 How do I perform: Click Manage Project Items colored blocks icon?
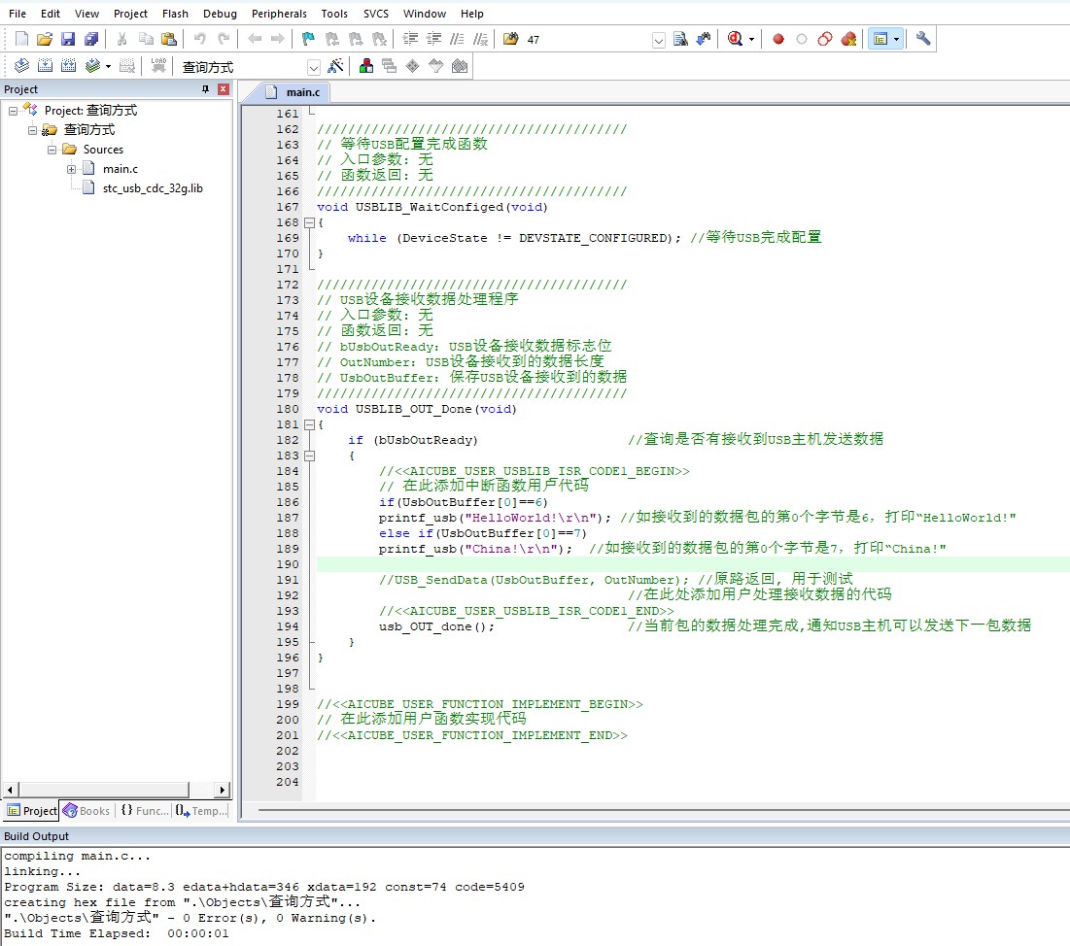(x=366, y=65)
